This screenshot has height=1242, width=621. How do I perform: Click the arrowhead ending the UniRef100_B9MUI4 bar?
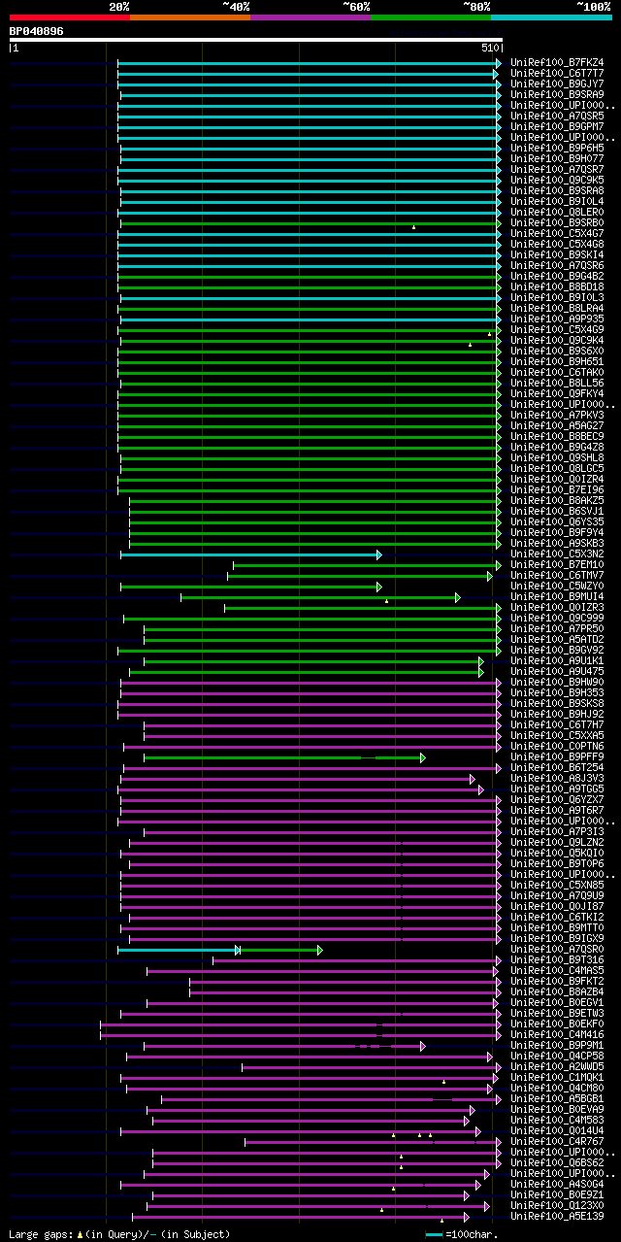458,596
